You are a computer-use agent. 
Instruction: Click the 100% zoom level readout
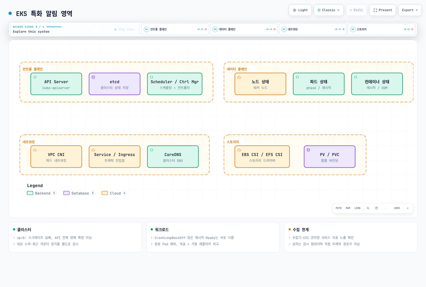tap(397, 208)
